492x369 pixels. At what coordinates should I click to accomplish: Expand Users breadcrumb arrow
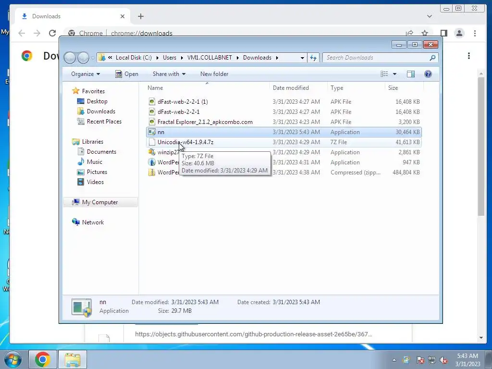(x=182, y=58)
